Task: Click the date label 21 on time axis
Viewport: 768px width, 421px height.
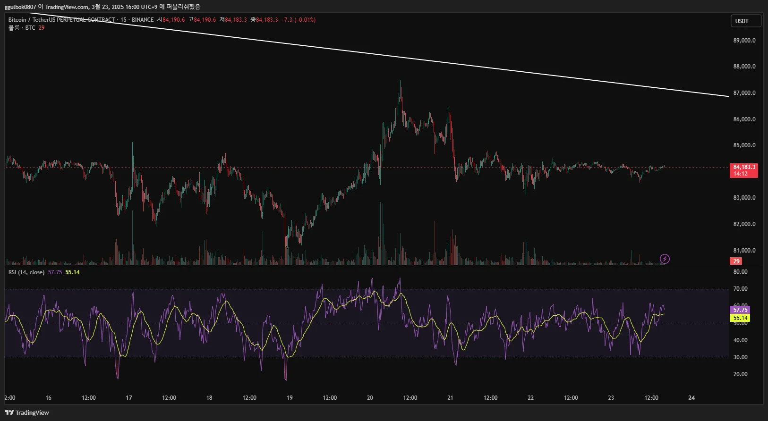Action: pyautogui.click(x=450, y=398)
